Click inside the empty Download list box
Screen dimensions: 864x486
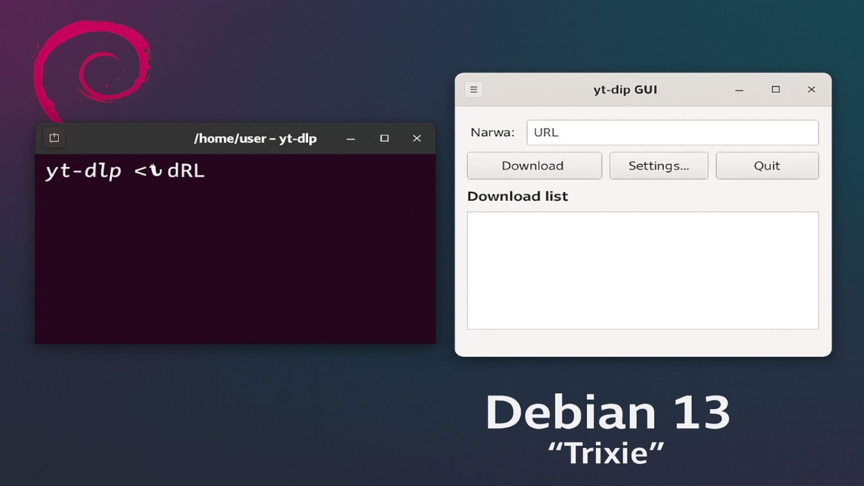pyautogui.click(x=642, y=270)
